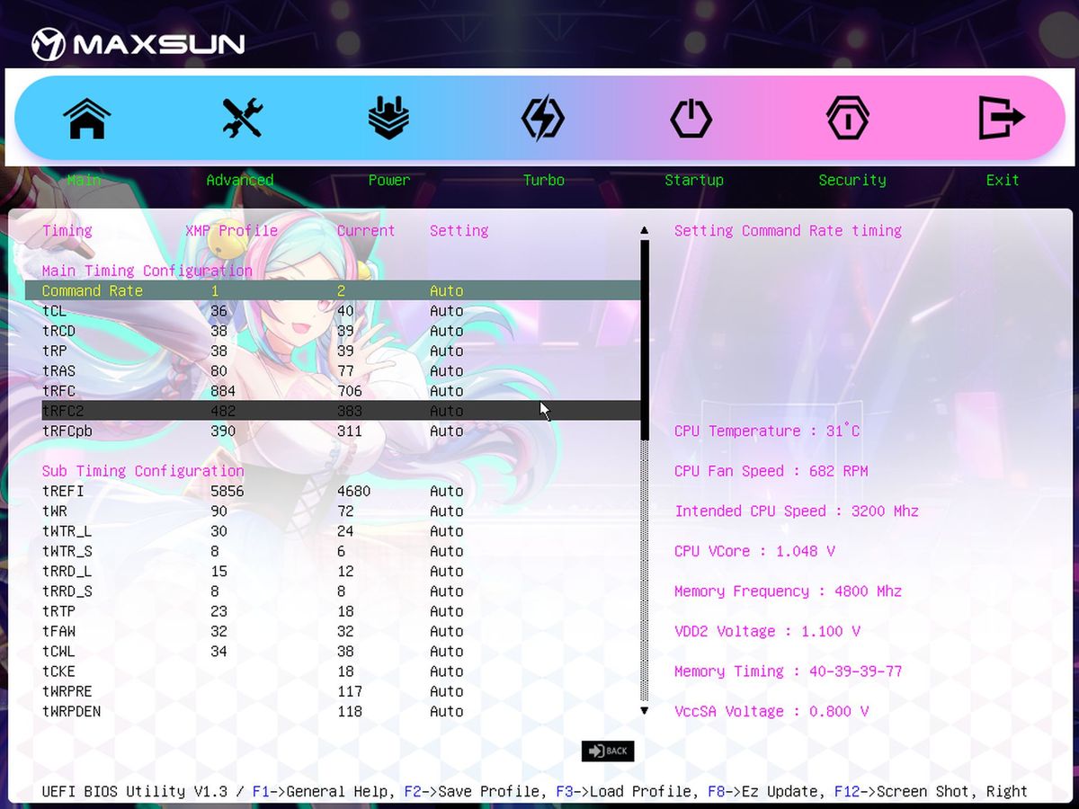
Task: Click the Memory Frequency 4800 Mhz readout
Action: (789, 591)
